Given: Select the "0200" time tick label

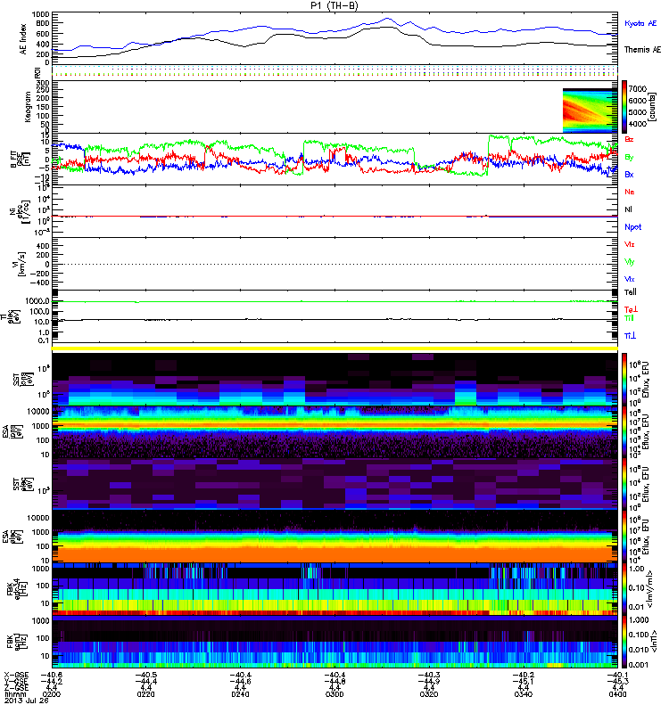Looking at the screenshot, I should (x=51, y=694).
